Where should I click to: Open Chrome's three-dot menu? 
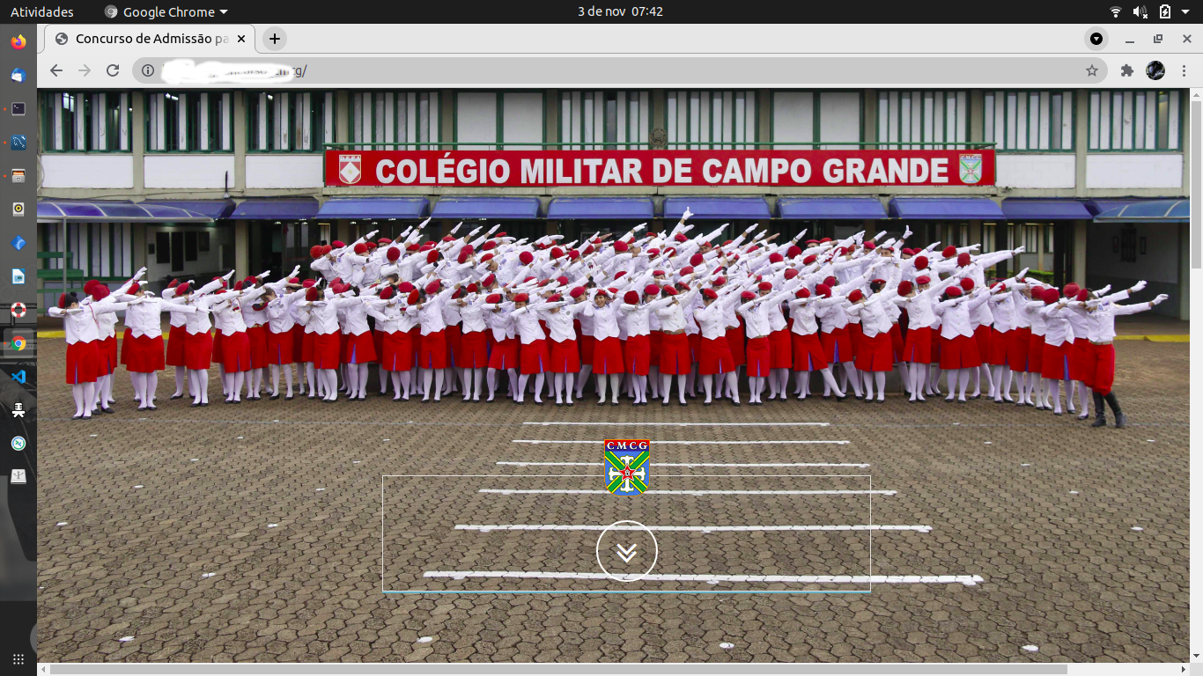tap(1184, 70)
